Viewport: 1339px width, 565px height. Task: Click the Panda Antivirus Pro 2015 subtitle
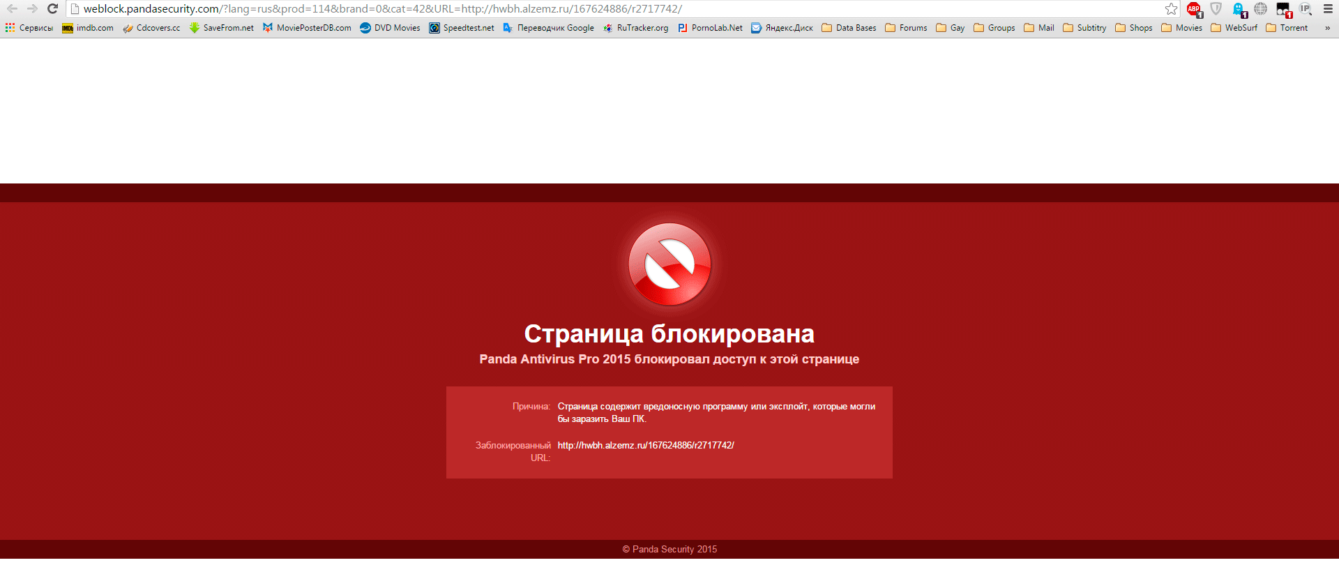(669, 359)
